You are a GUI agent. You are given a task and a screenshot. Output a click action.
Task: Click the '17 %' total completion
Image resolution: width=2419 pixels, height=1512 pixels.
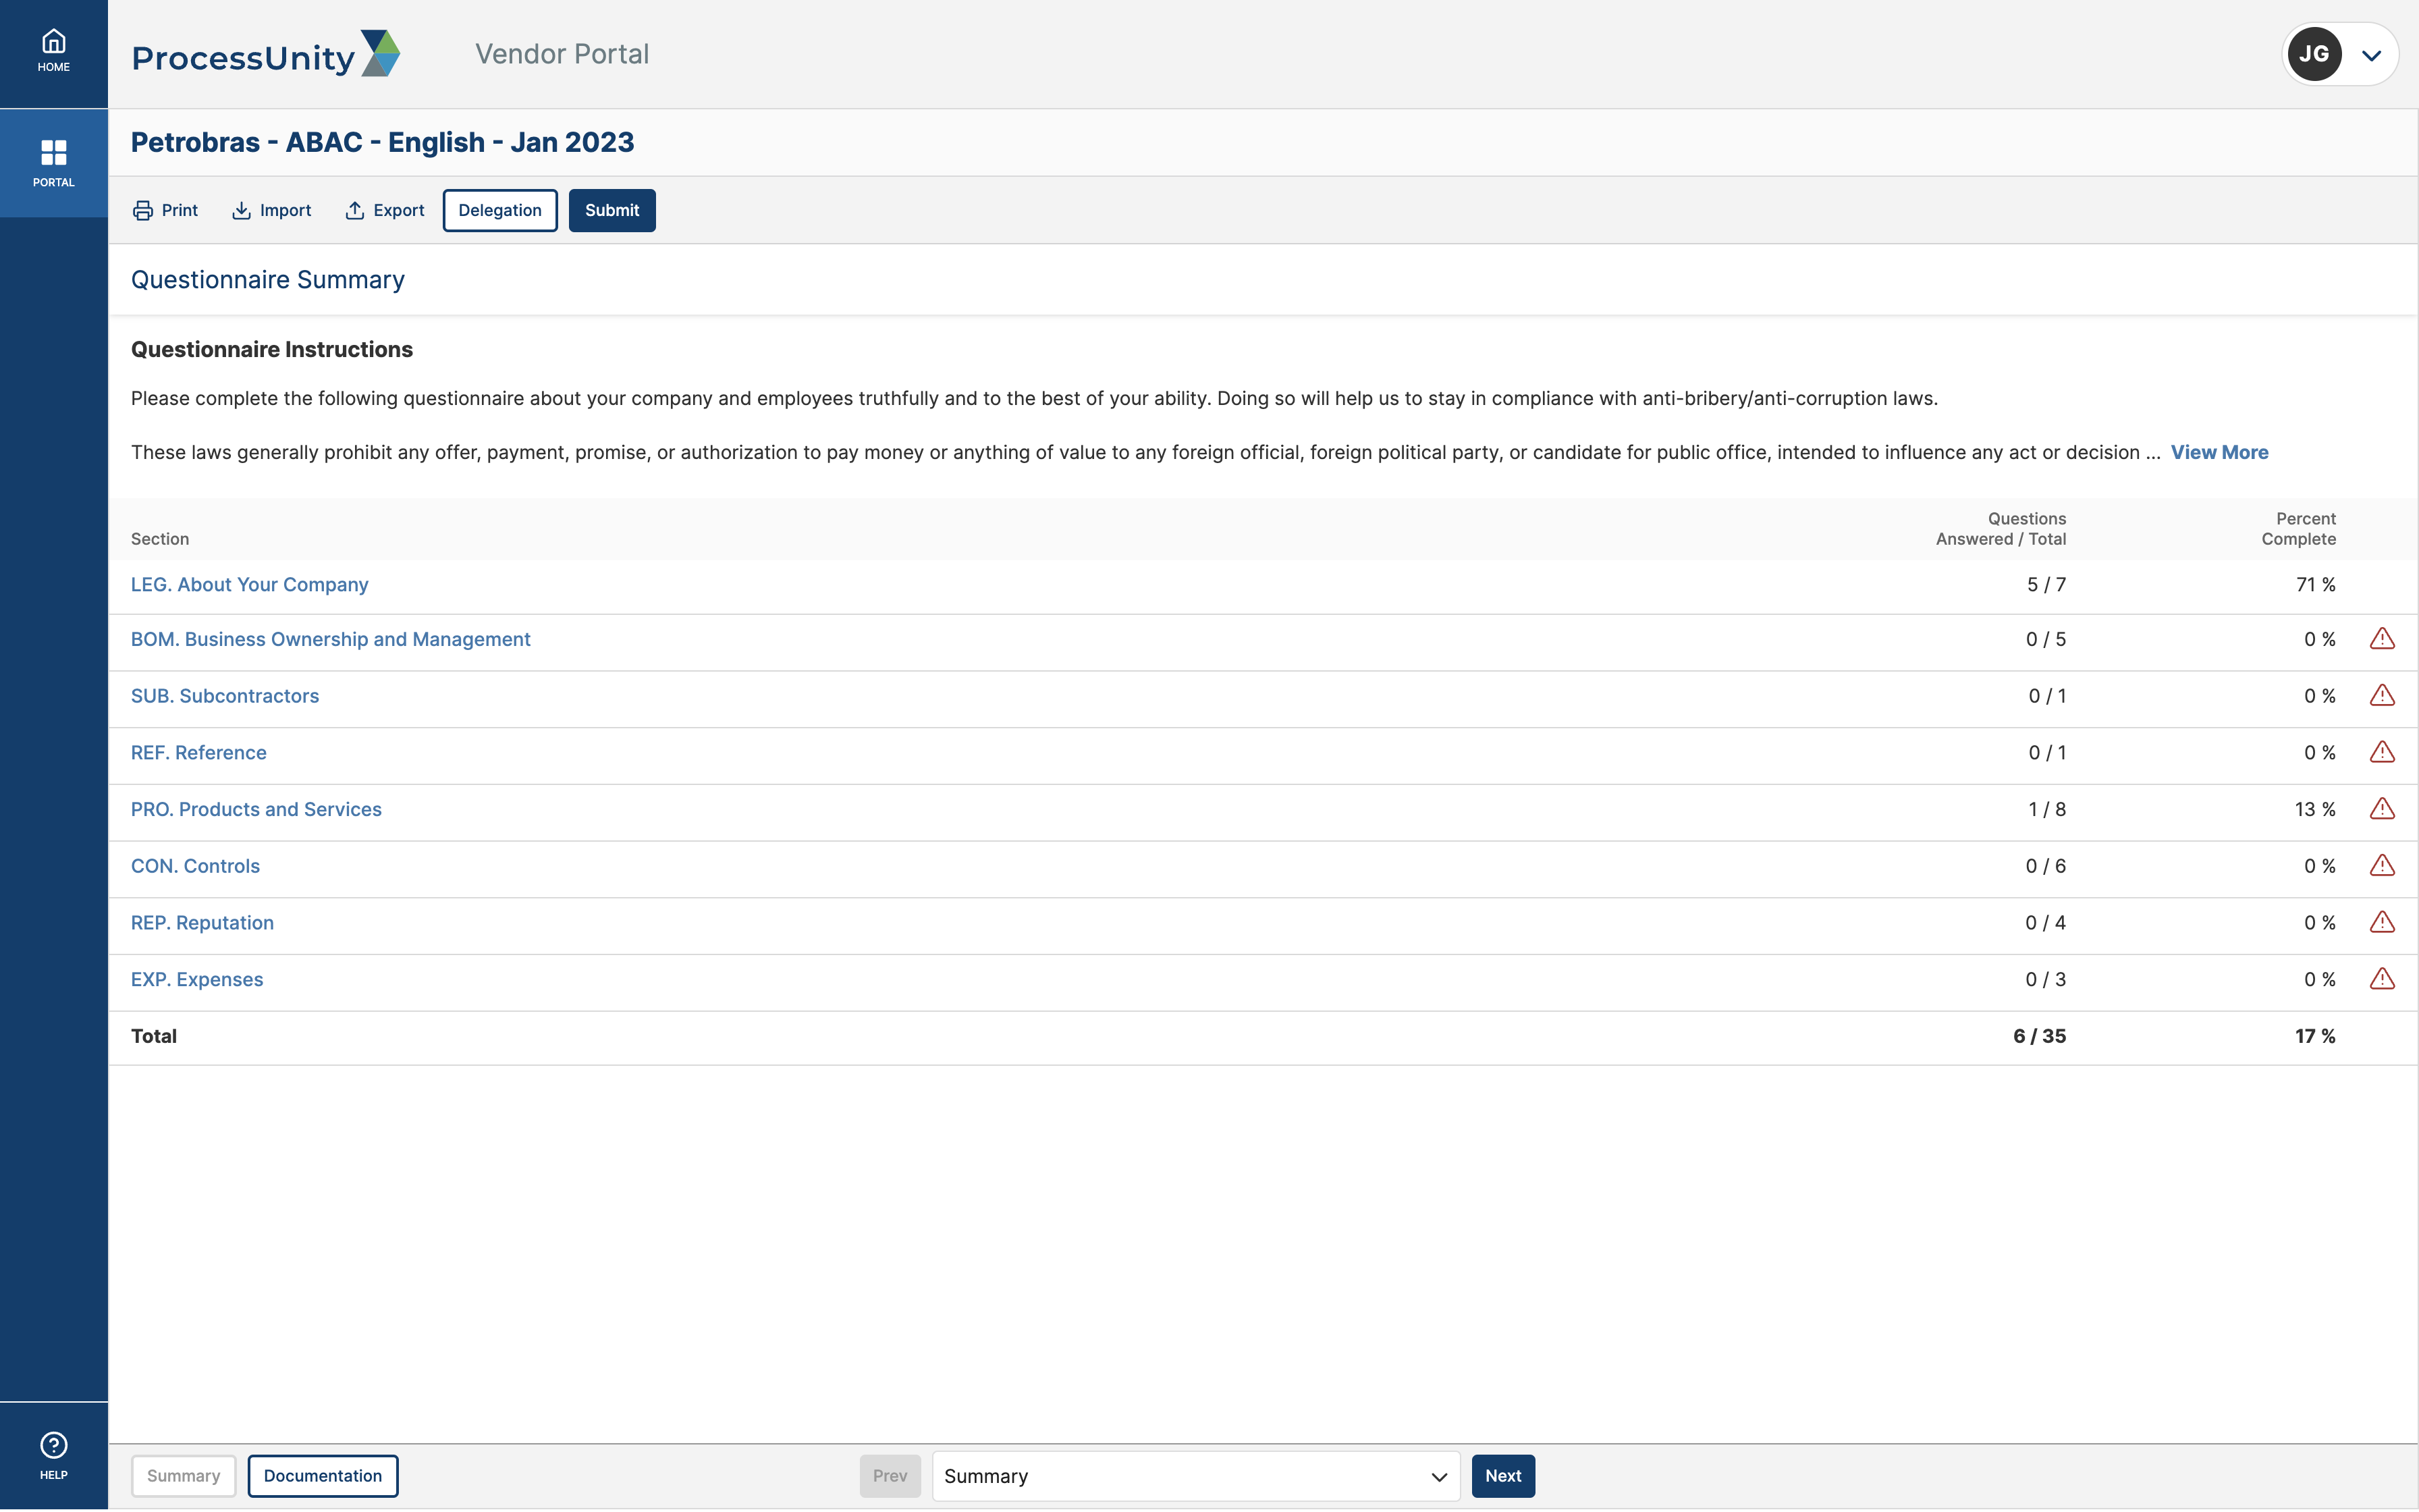(x=2315, y=1036)
